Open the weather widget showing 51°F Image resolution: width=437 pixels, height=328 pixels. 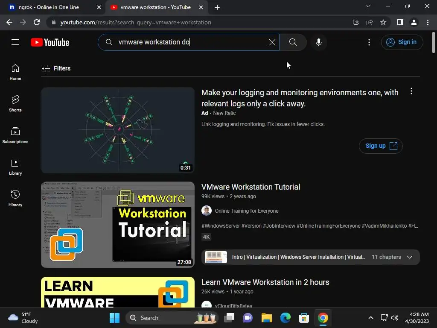(x=23, y=318)
